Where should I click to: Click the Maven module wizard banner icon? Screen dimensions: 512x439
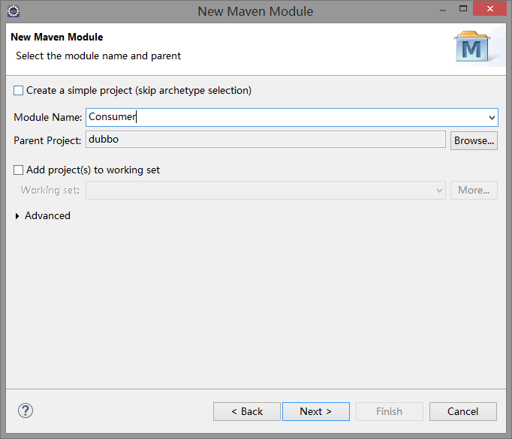[472, 47]
